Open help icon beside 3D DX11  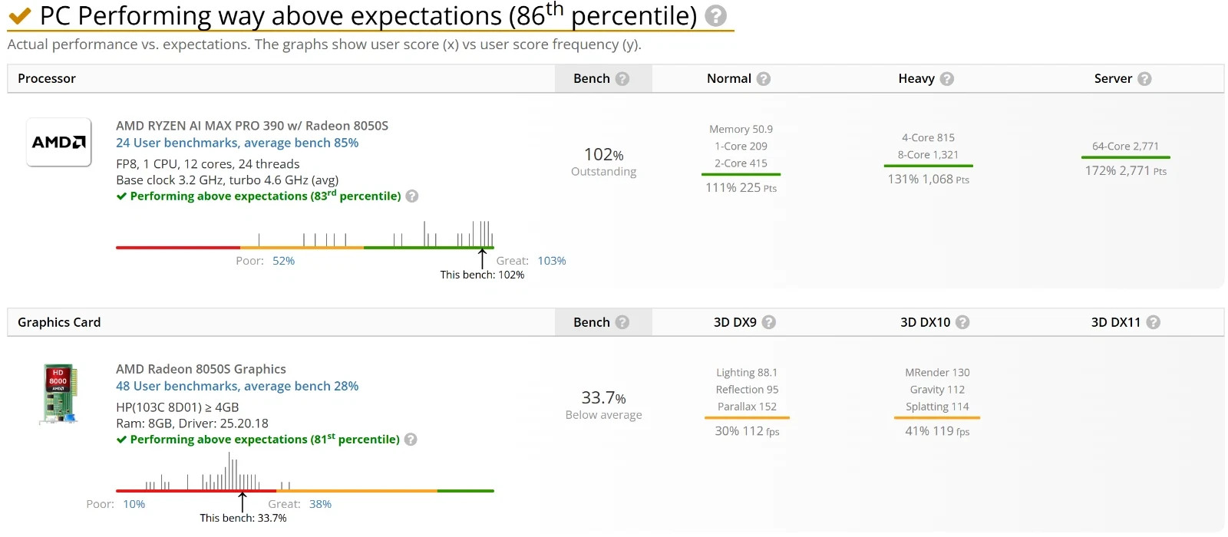click(1153, 322)
